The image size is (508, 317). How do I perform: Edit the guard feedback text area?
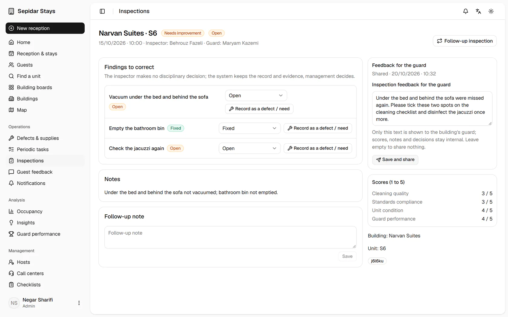coord(432,108)
